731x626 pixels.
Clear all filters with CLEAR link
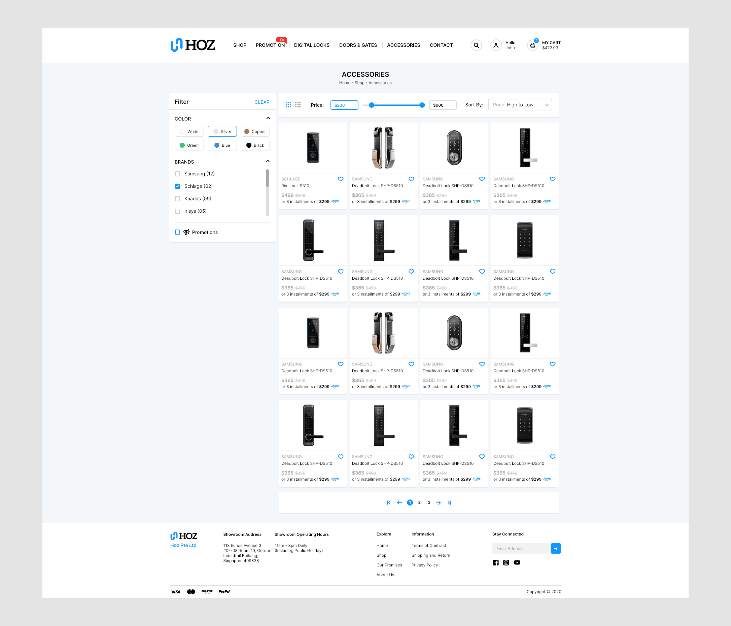tap(262, 102)
